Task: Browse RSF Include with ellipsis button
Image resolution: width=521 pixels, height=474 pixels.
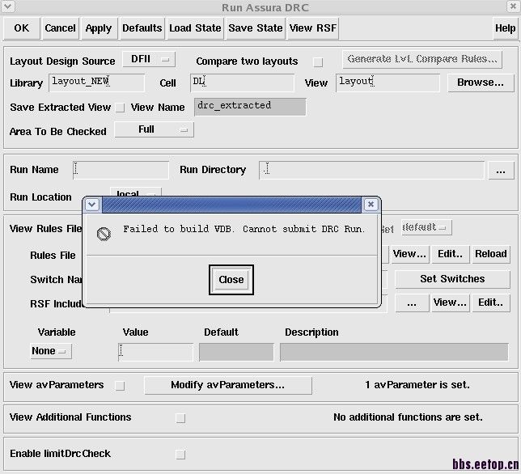Action: (x=412, y=303)
